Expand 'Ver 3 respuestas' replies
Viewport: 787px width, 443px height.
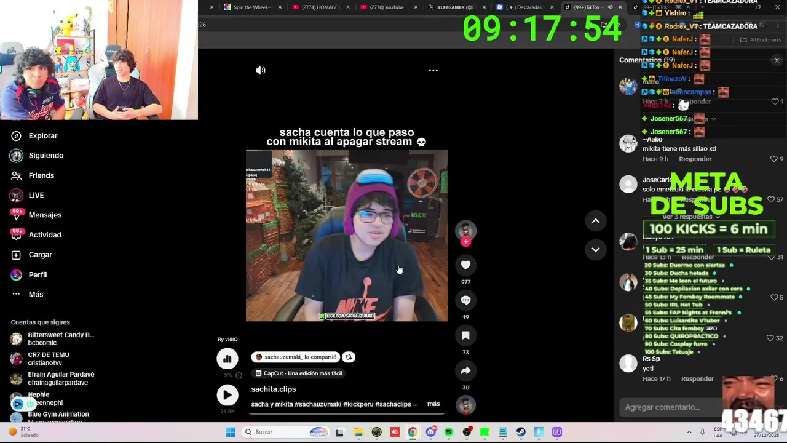[x=691, y=217]
